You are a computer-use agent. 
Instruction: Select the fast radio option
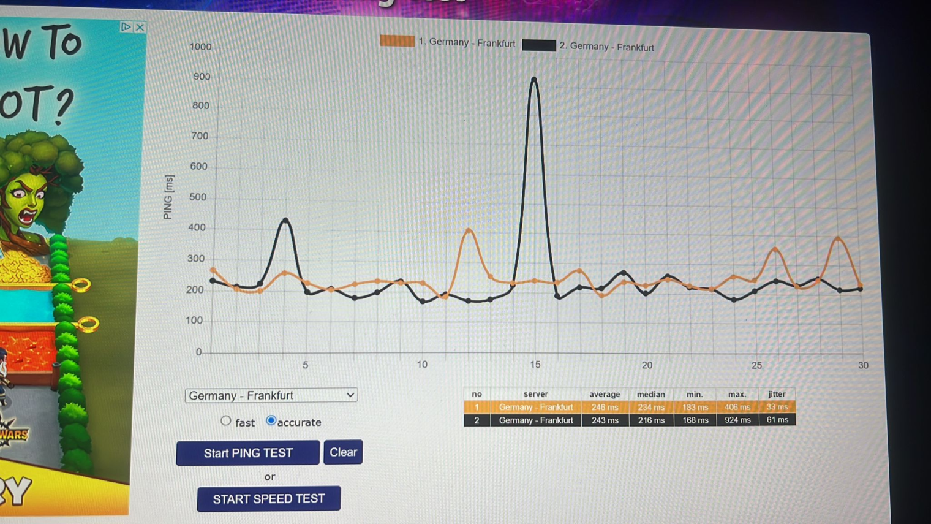tap(226, 421)
